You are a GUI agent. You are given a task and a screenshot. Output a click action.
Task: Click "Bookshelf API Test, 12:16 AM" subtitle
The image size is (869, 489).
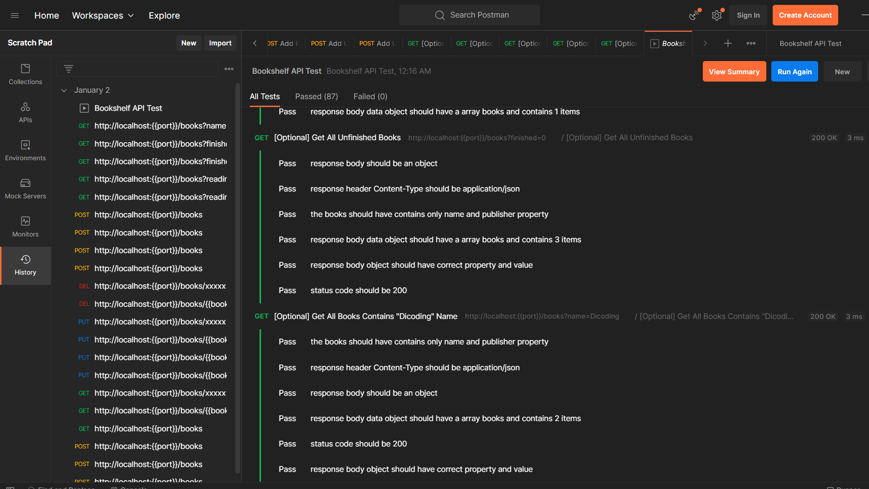(379, 71)
